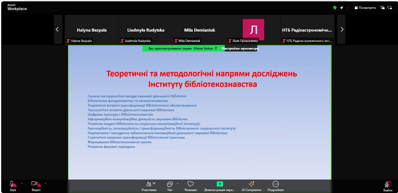Image resolution: width=398 pixels, height=193 pixels.
Task: Select Лілія Прокопенко participant thumbnail
Action: (x=253, y=30)
